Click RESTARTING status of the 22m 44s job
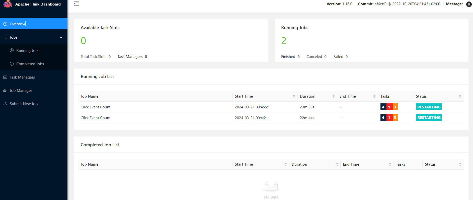This screenshot has height=200, width=473. click(429, 117)
